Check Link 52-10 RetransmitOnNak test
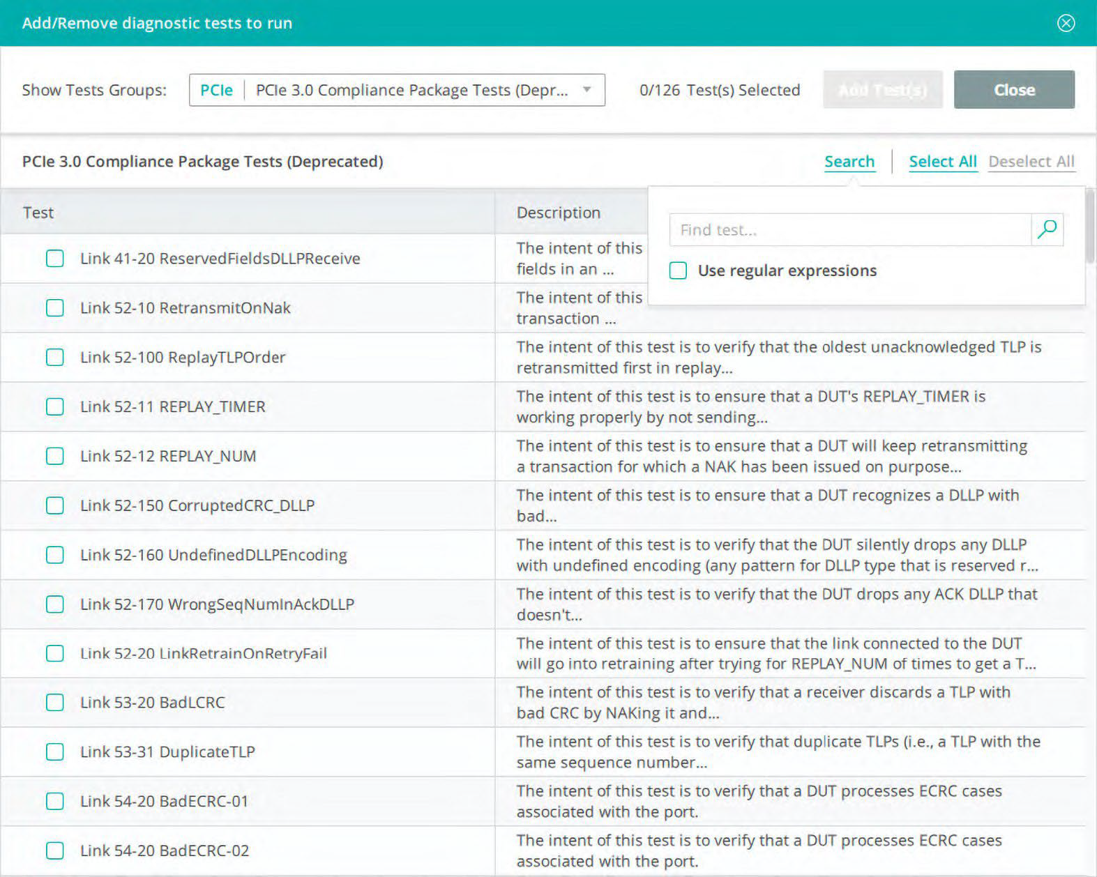Viewport: 1097px width, 877px height. [x=54, y=307]
